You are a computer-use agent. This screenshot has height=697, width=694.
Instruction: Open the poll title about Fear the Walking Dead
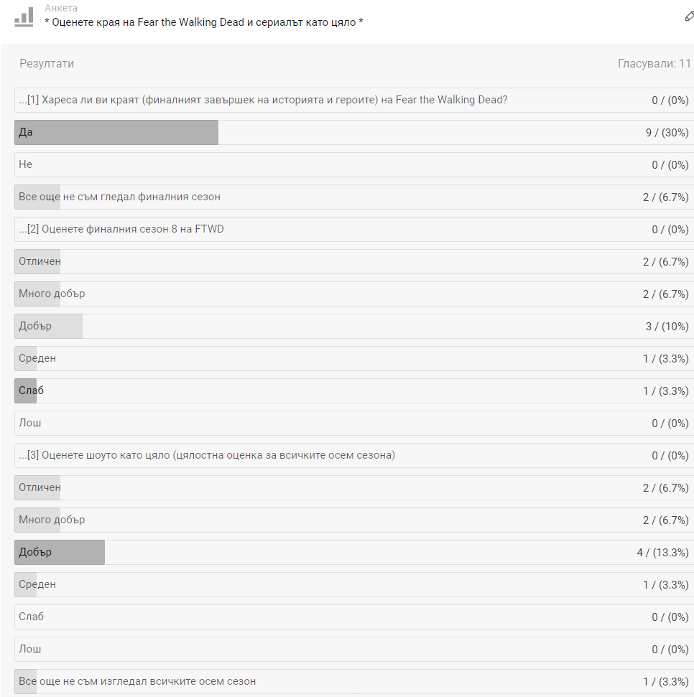(x=203, y=22)
